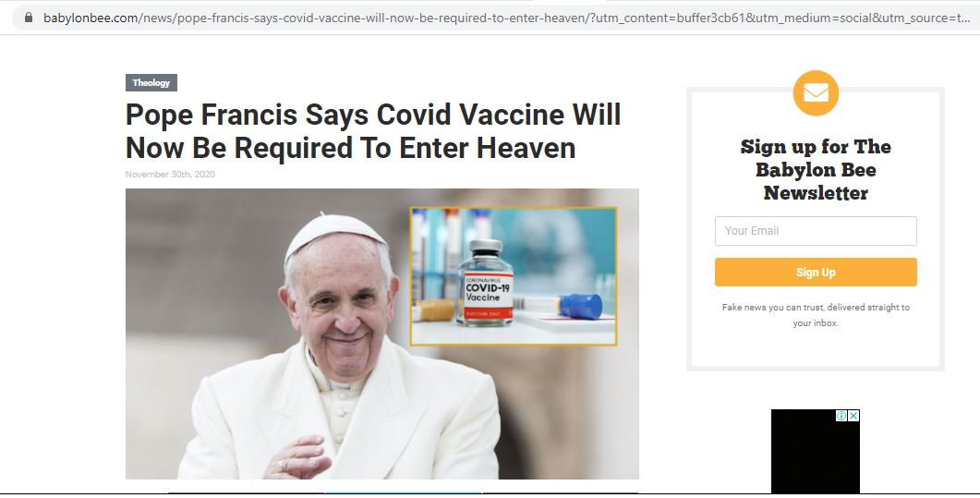Click the Pope Francis article headline
Screen dimensions: 980x498
click(373, 131)
